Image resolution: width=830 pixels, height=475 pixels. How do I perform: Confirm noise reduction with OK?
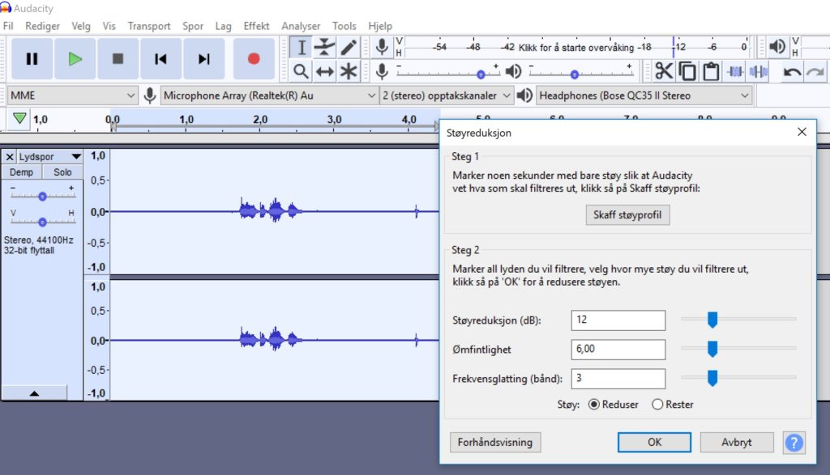point(654,443)
